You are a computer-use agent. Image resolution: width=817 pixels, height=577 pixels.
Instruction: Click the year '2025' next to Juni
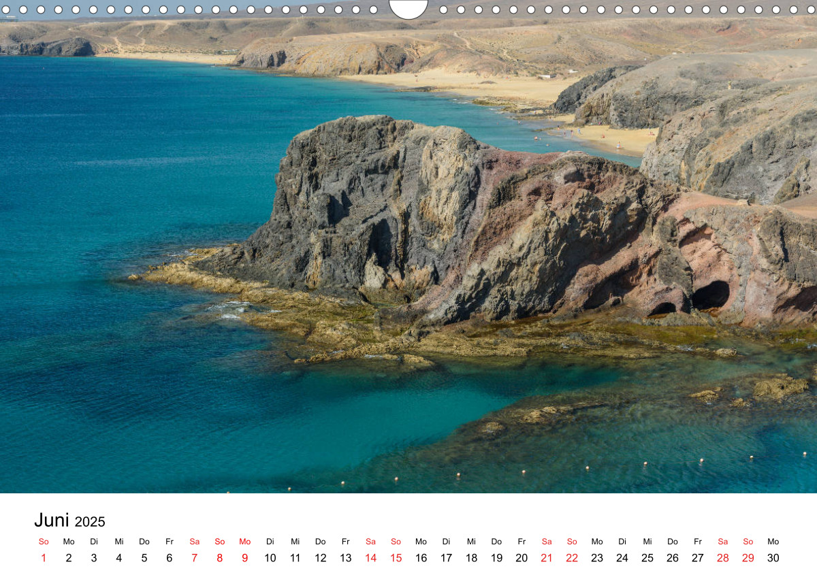[90, 522]
